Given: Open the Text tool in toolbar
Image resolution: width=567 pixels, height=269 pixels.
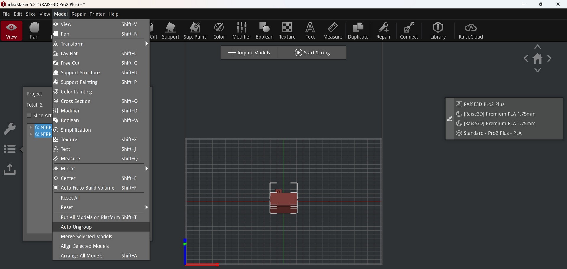Looking at the screenshot, I should [x=310, y=31].
